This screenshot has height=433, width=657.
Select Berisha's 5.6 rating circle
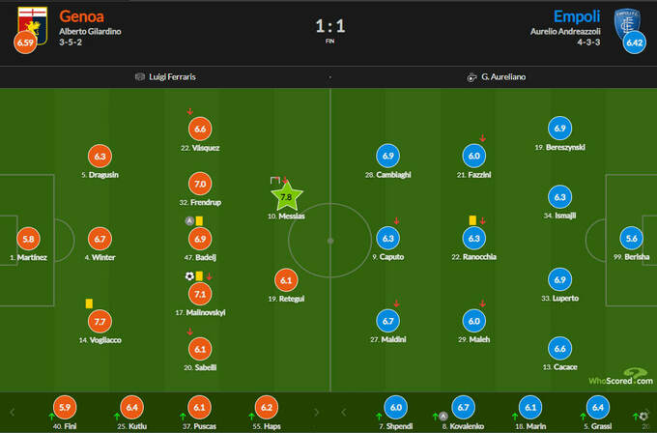point(633,239)
